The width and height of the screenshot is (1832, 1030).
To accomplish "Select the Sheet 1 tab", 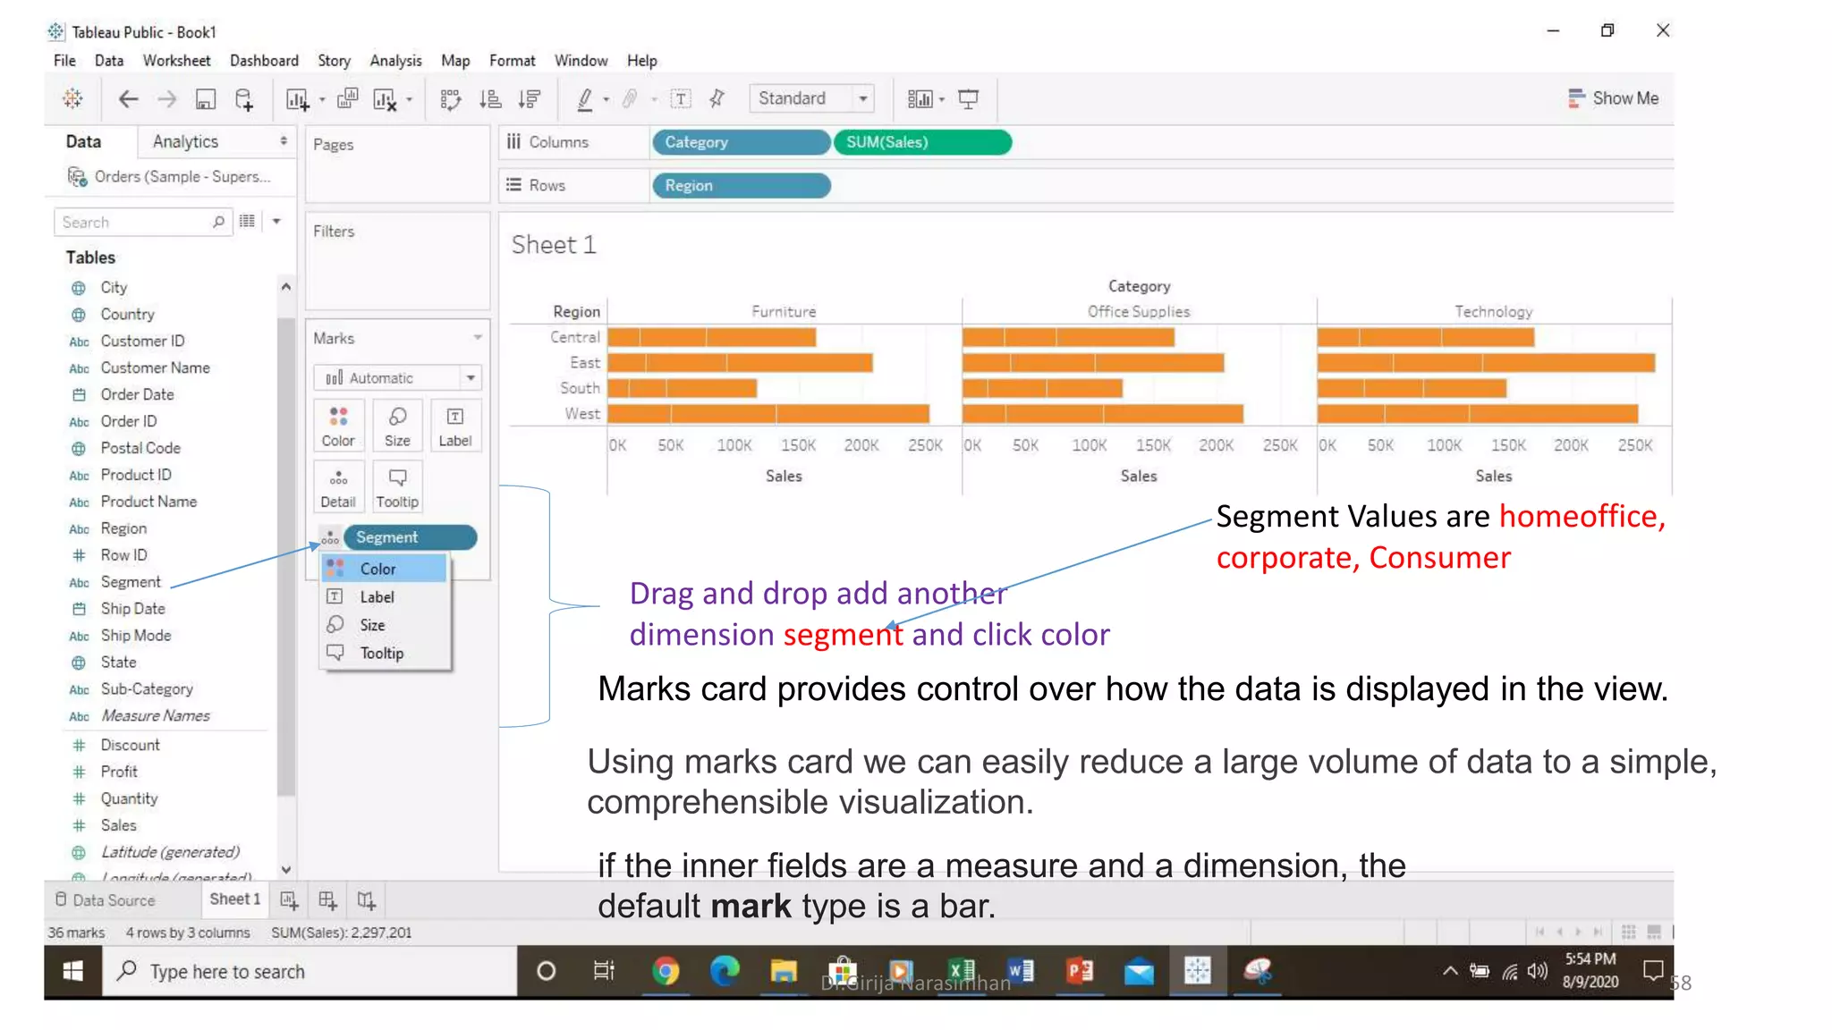I will pos(235,899).
